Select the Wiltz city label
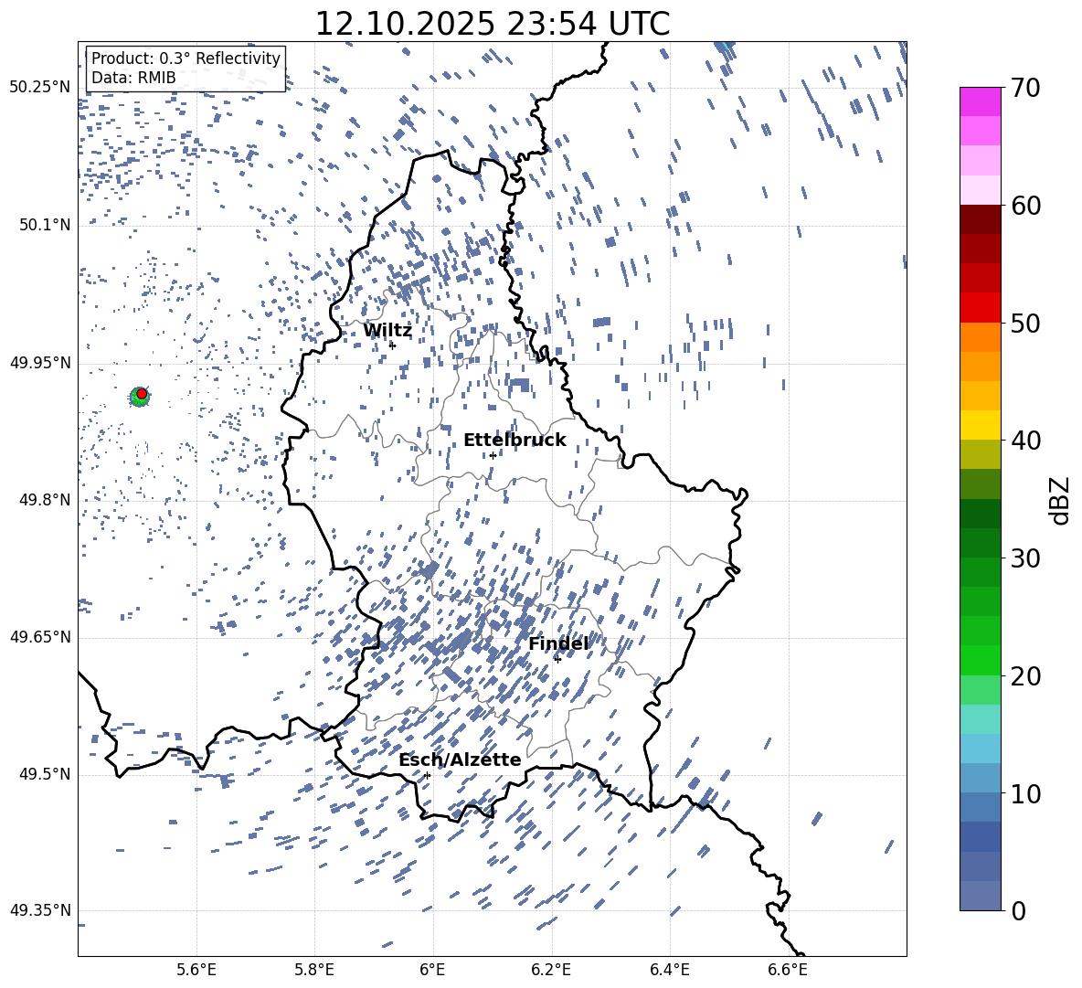Viewport: 1082px width, 988px height. (x=387, y=331)
